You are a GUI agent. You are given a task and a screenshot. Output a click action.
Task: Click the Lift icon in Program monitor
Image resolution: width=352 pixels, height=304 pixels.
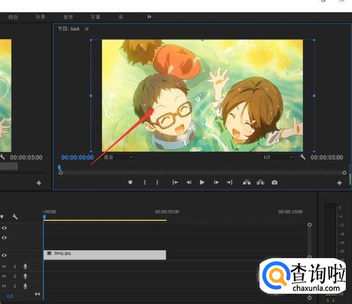click(x=247, y=182)
